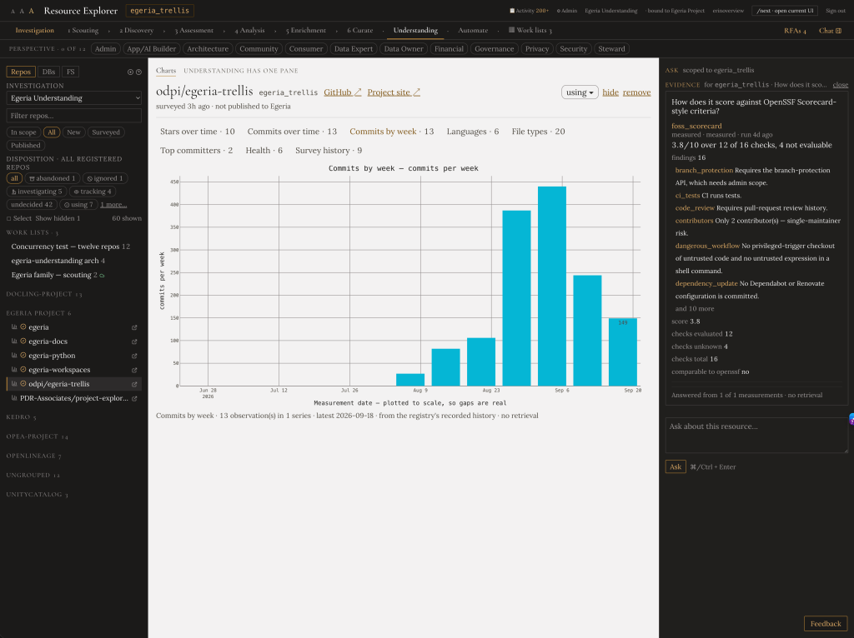
Task: Click the tallest commits bar near Sep 6
Action: pyautogui.click(x=552, y=286)
